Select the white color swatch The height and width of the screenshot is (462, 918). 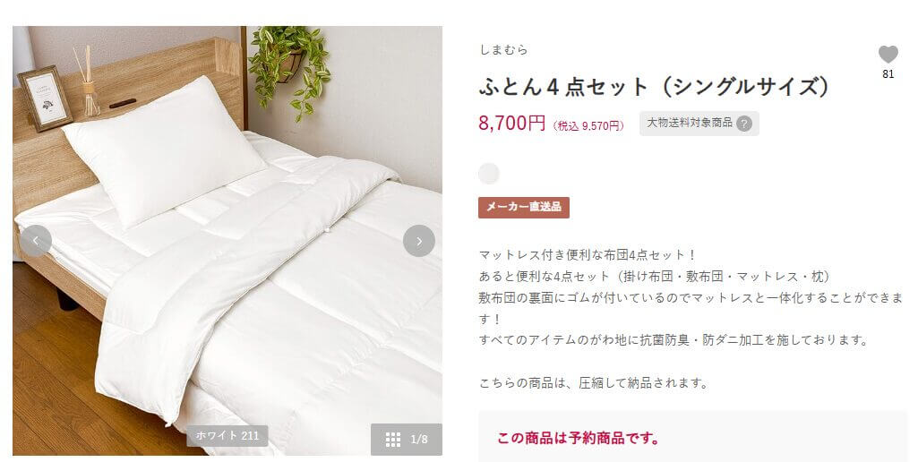tap(489, 174)
